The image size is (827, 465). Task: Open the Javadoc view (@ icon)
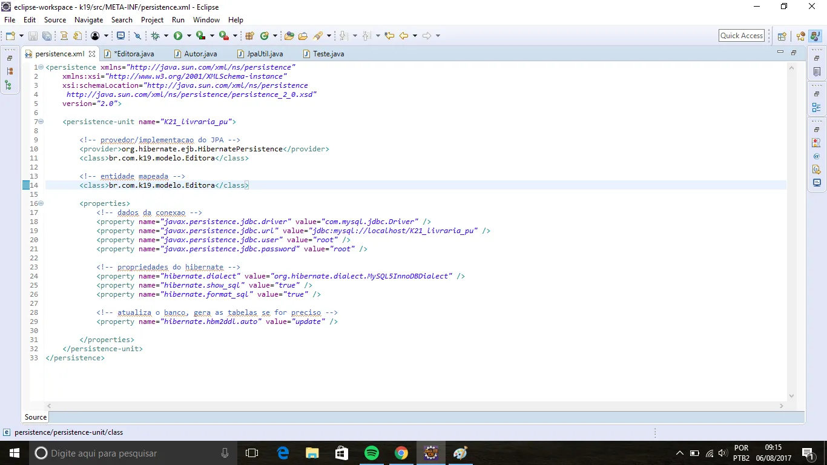[x=817, y=156]
